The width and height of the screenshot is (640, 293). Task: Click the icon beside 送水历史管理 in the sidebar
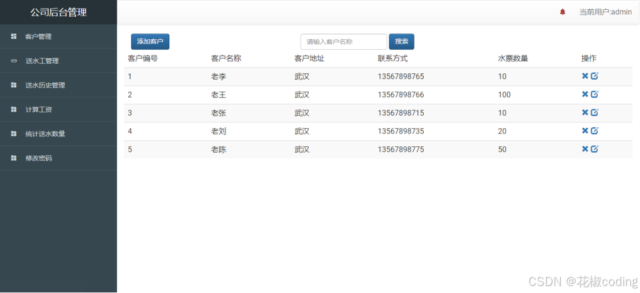(x=13, y=85)
